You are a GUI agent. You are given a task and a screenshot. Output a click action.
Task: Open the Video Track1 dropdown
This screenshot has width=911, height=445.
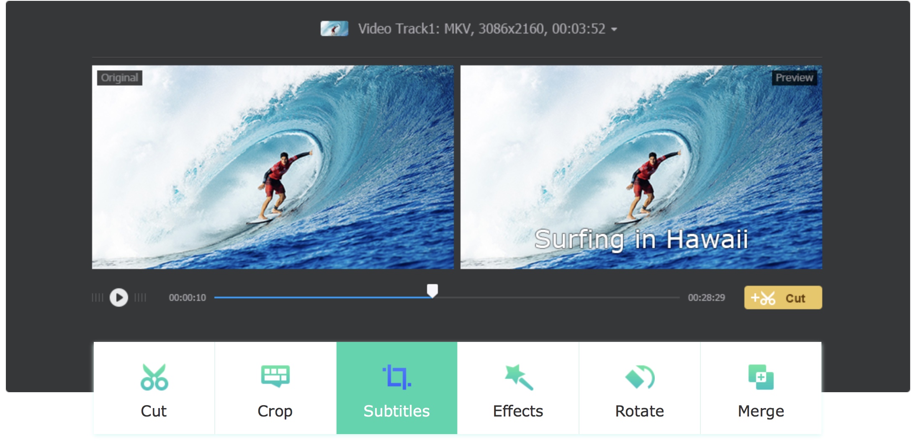[614, 29]
